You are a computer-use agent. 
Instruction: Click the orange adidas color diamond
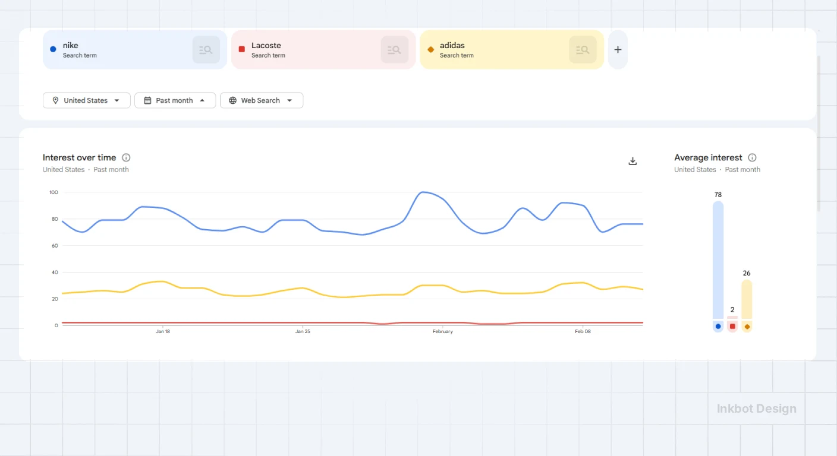pos(430,49)
